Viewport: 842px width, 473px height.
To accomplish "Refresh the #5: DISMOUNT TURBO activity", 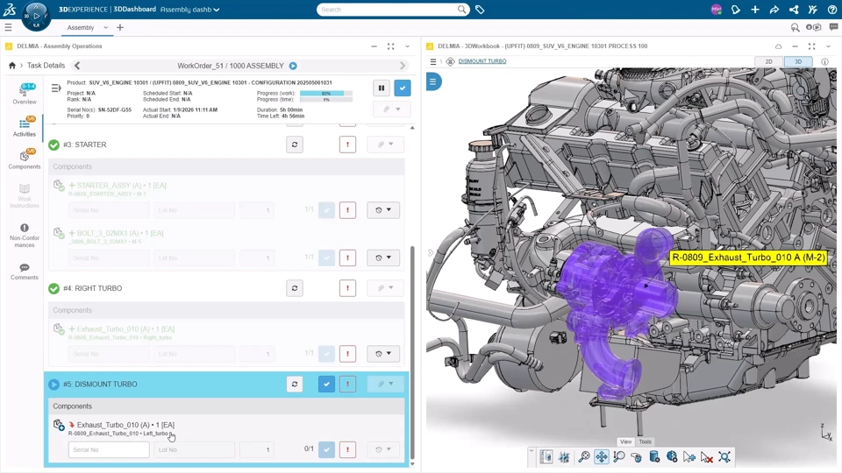I will 295,384.
